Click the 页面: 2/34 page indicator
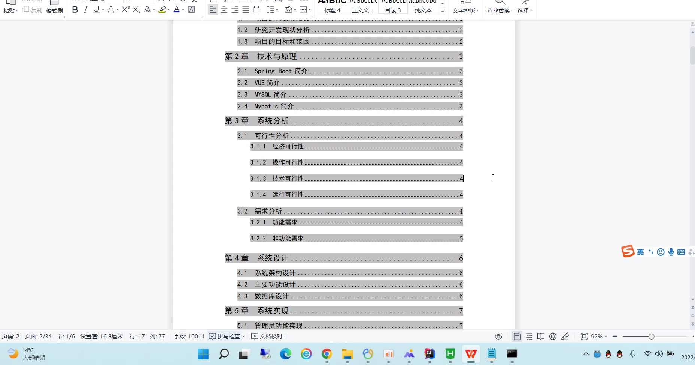The height and width of the screenshot is (365, 695). point(38,337)
